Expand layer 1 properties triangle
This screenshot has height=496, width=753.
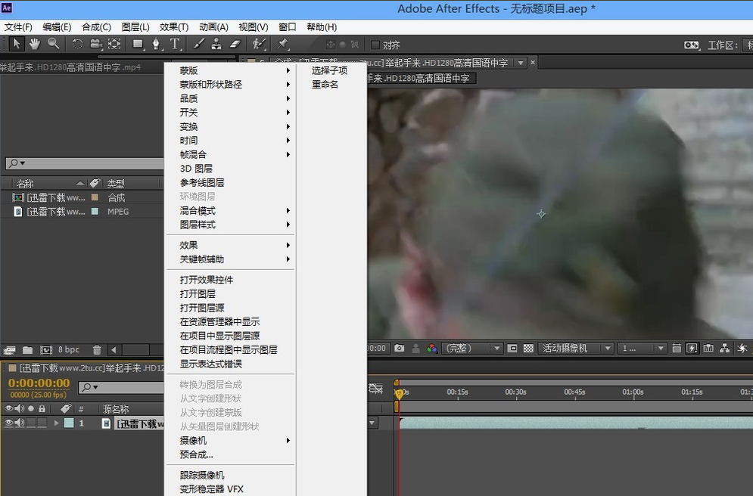click(56, 423)
